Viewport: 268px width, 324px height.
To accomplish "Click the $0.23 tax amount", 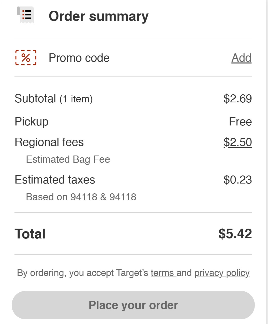I will 238,180.
